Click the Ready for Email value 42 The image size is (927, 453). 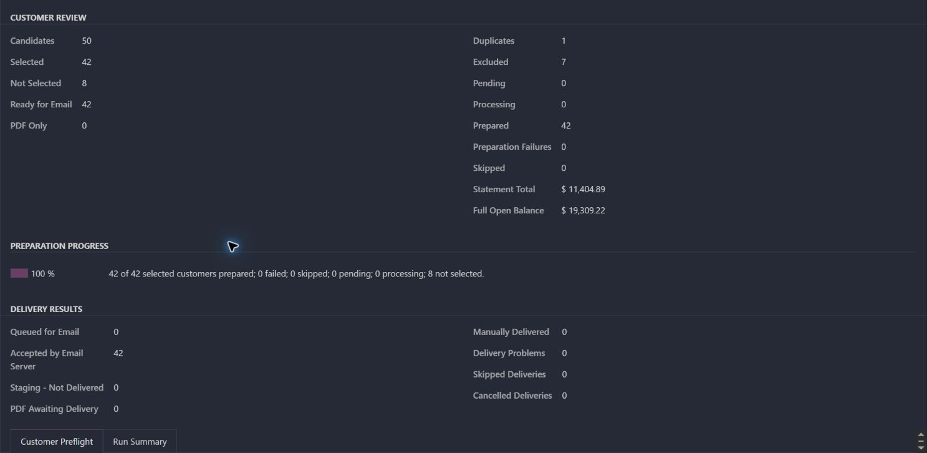coord(87,104)
